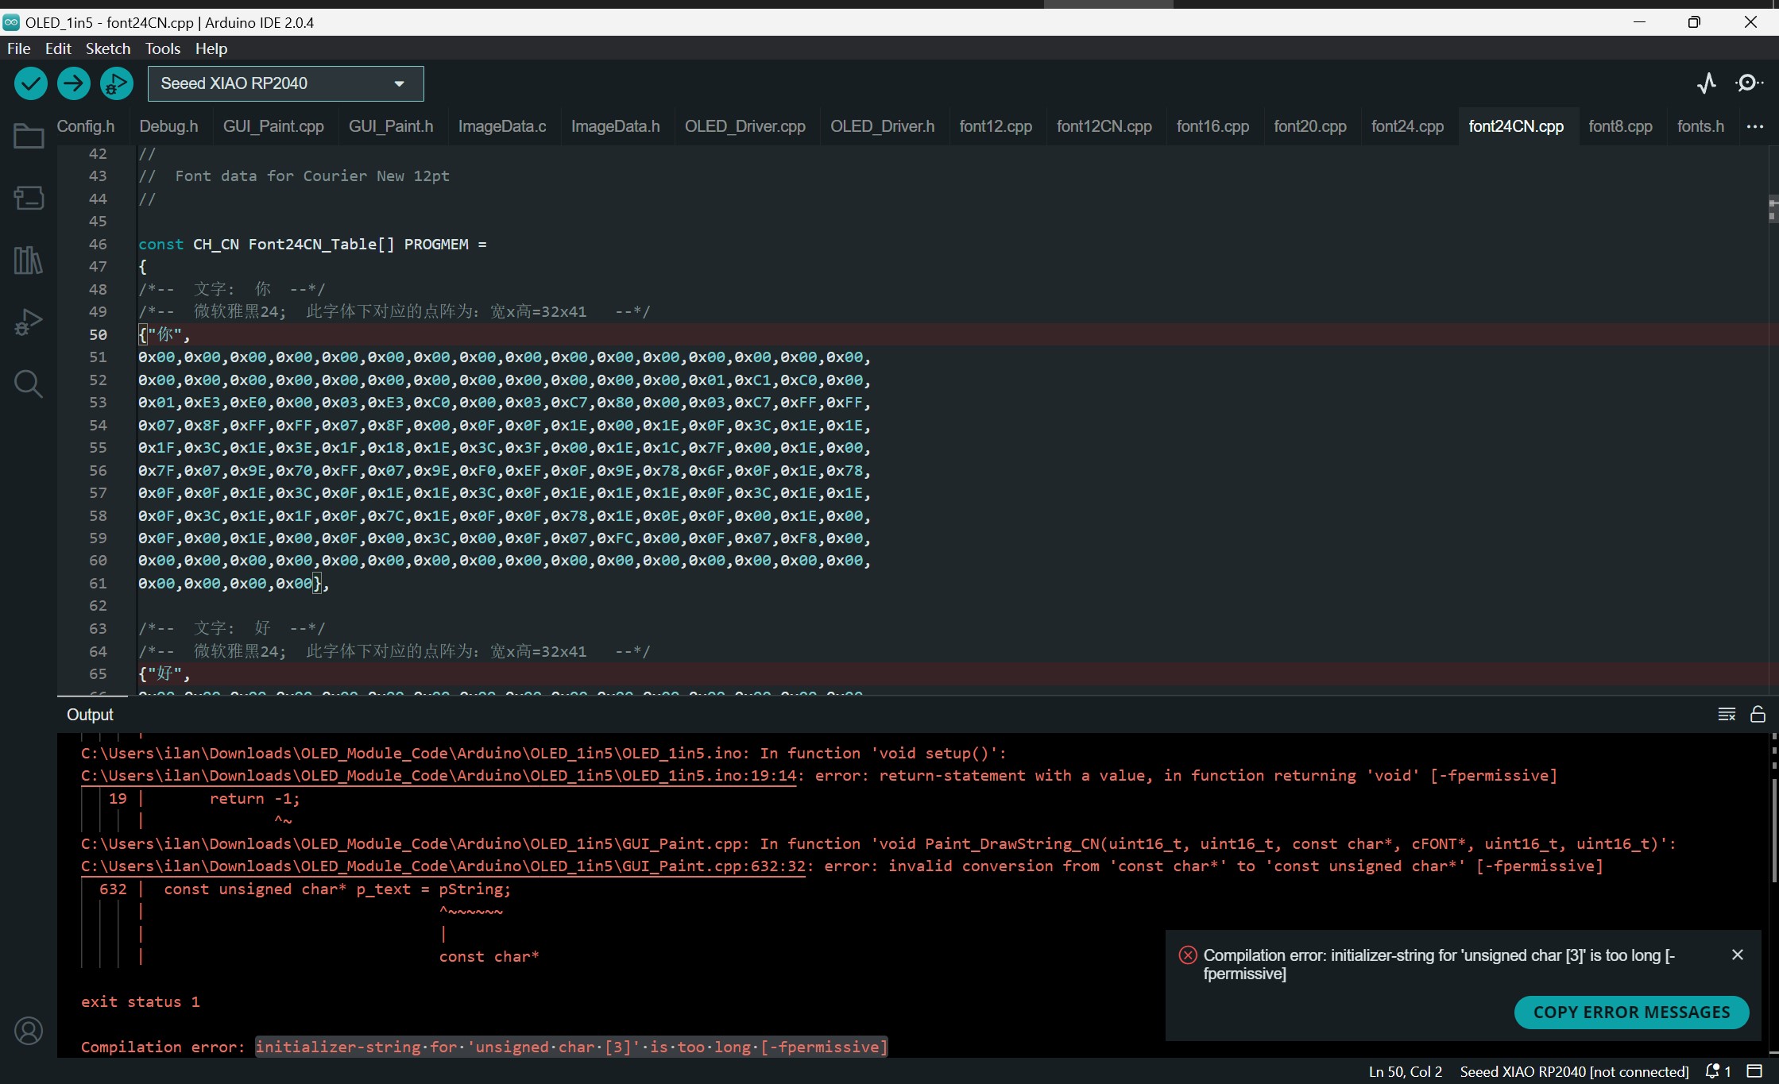The width and height of the screenshot is (1779, 1084).
Task: Open the Serial Plotter
Action: point(1706,83)
